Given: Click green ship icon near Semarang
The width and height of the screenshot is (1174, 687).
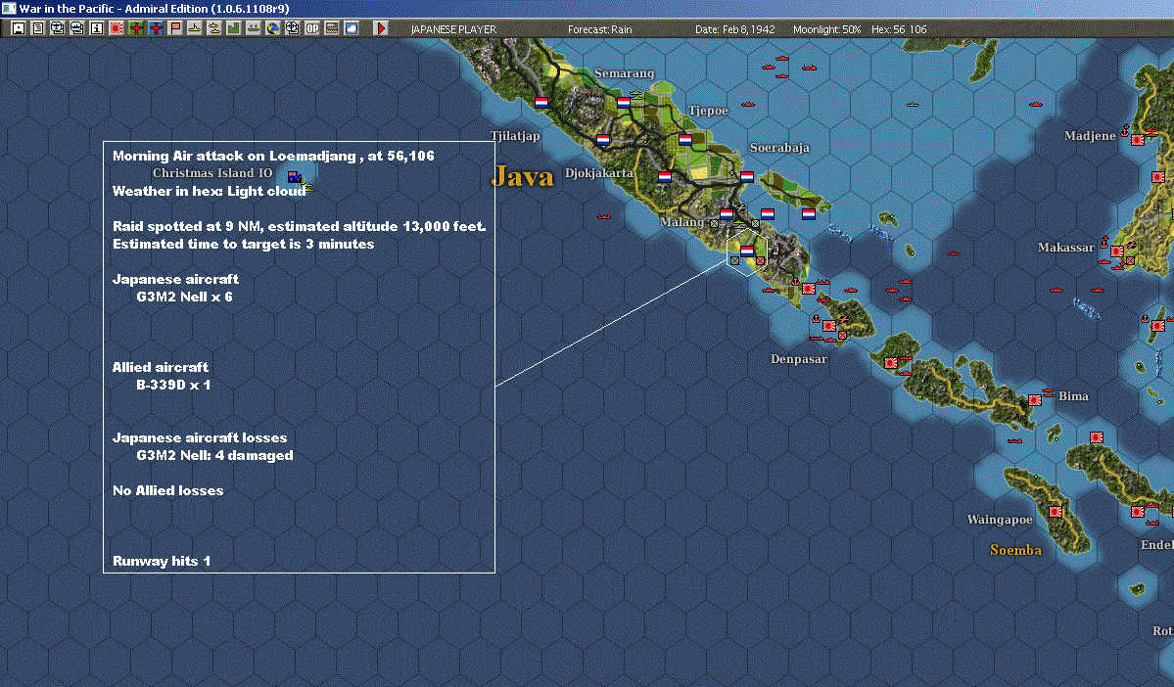Looking at the screenshot, I should pos(635,94).
